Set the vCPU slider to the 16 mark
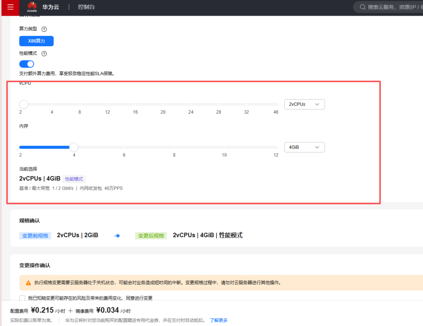 [135, 104]
